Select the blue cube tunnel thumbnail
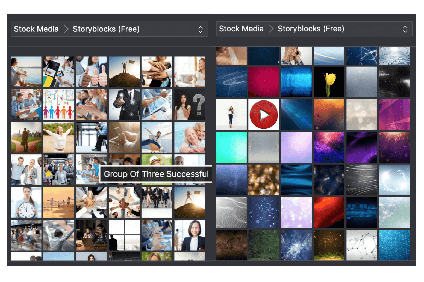Screen dimensions: 424x282 394,56
